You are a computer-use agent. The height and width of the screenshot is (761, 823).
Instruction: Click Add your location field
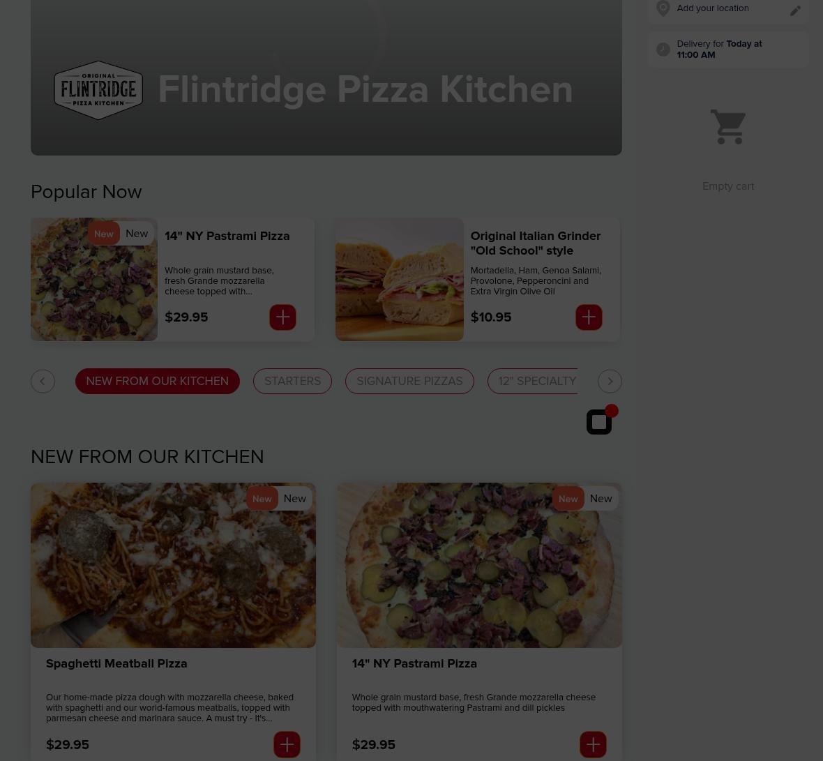point(727,10)
